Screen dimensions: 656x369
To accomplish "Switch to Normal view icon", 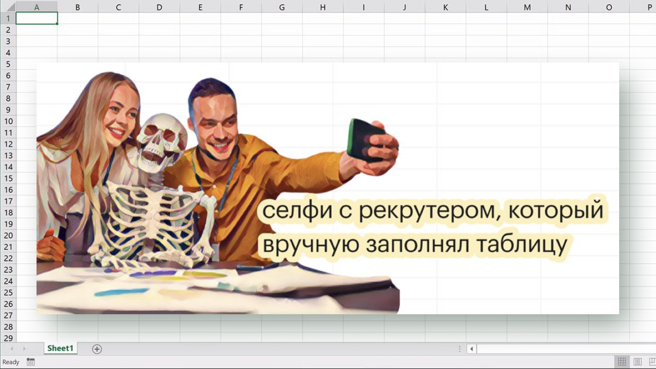I will tap(622, 362).
